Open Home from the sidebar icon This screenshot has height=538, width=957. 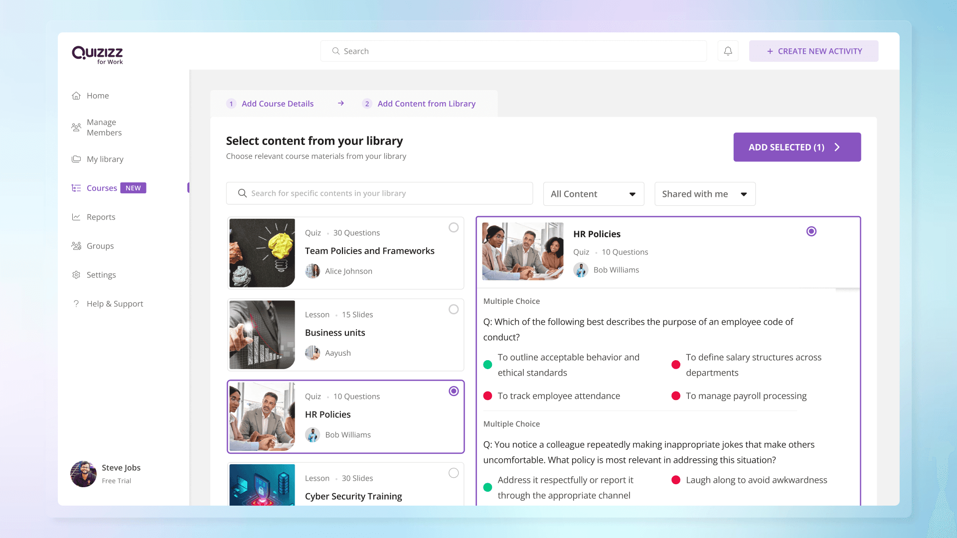coord(76,96)
